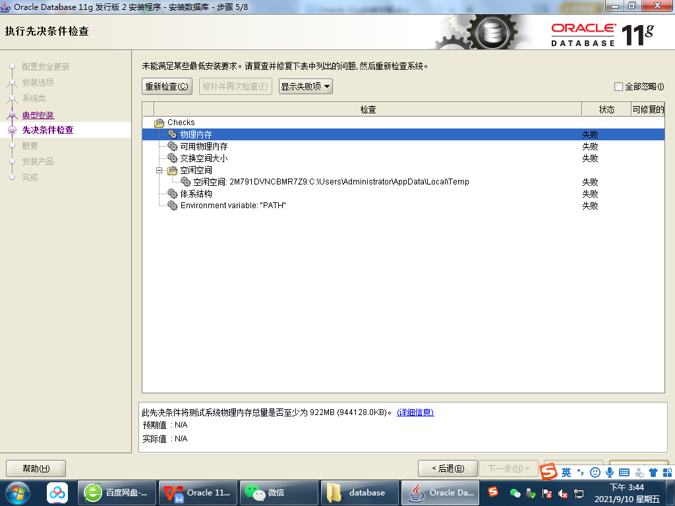Click Sogou IME microphone icon
The width and height of the screenshot is (675, 506).
tap(610, 472)
